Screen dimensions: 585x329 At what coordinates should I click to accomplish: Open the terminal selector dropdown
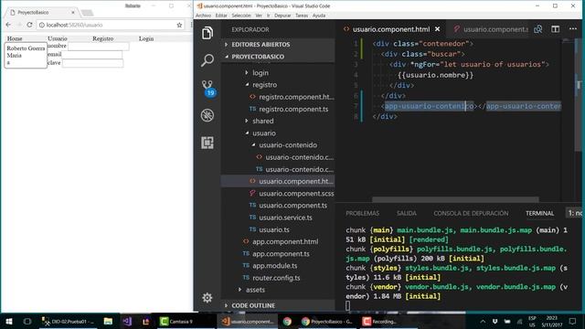[x=575, y=213]
